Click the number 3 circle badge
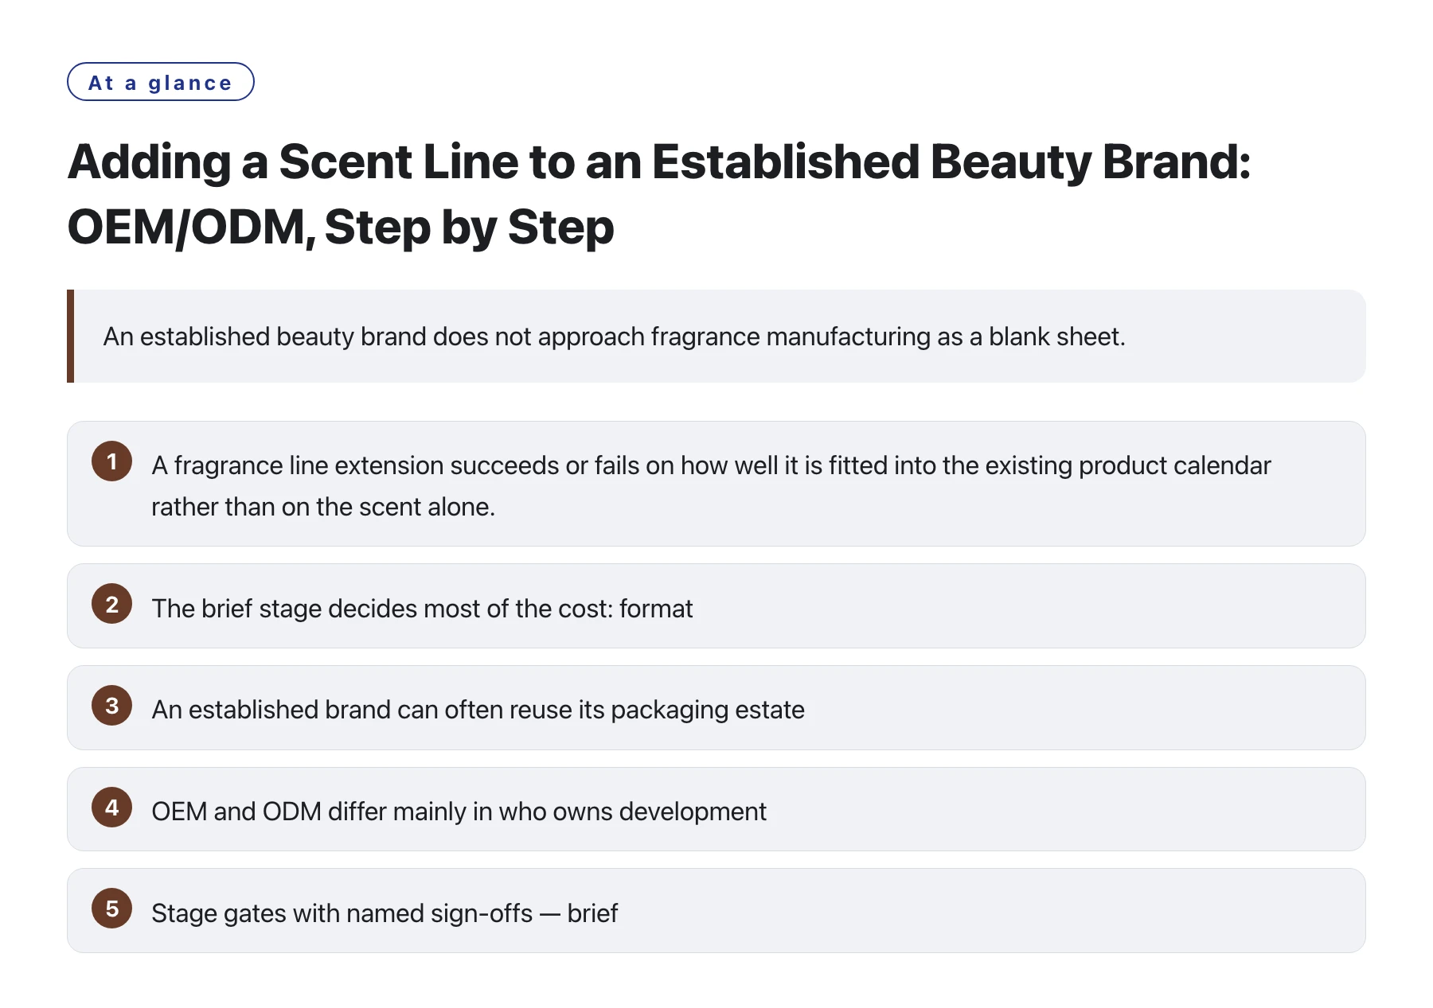 tap(111, 706)
